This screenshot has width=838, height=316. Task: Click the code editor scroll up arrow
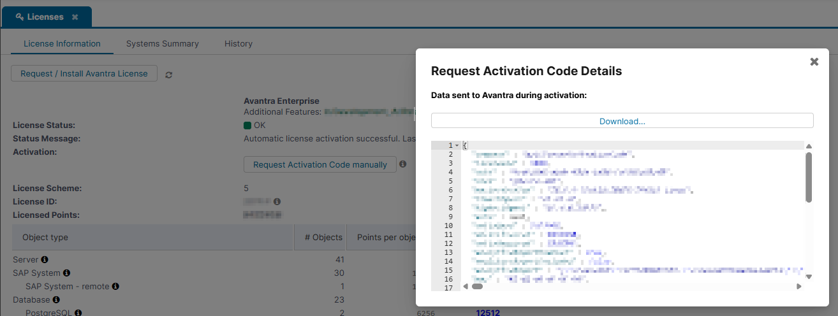click(x=809, y=146)
